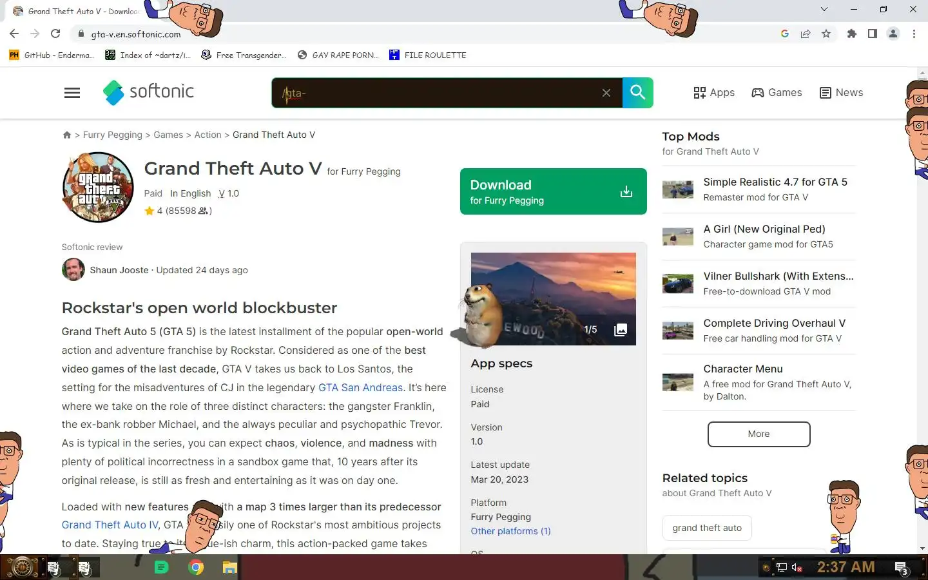Open Chrome from the taskbar

(196, 568)
